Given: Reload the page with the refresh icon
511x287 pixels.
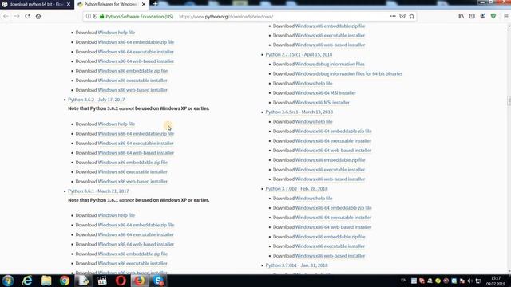Looking at the screenshot, I should [x=27, y=16].
